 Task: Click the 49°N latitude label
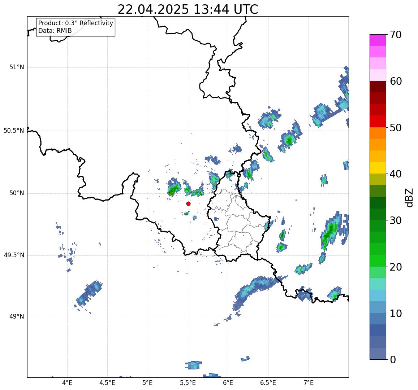(17, 317)
